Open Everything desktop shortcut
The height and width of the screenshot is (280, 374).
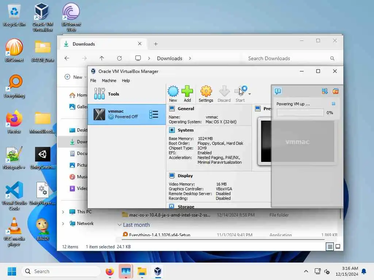[x=14, y=86]
